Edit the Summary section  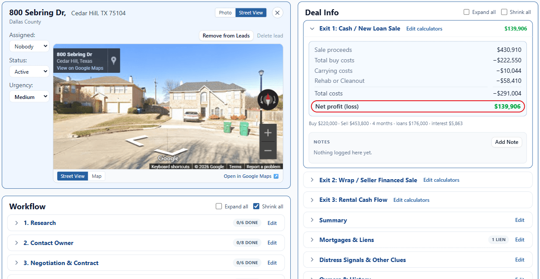point(519,220)
